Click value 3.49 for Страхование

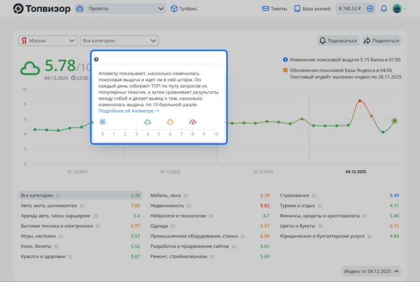pyautogui.click(x=394, y=196)
